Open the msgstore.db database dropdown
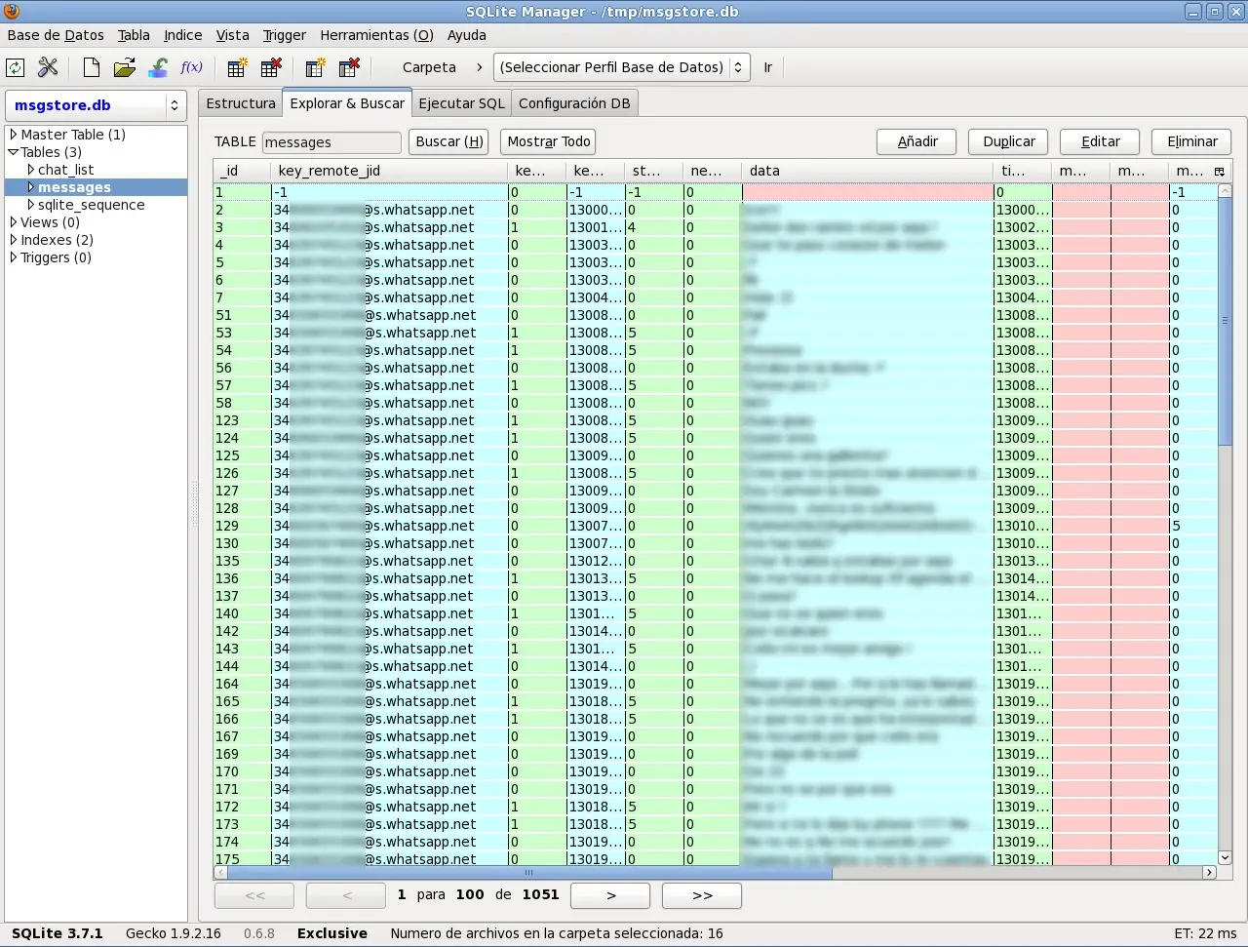The height and width of the screenshot is (947, 1248). tap(96, 105)
